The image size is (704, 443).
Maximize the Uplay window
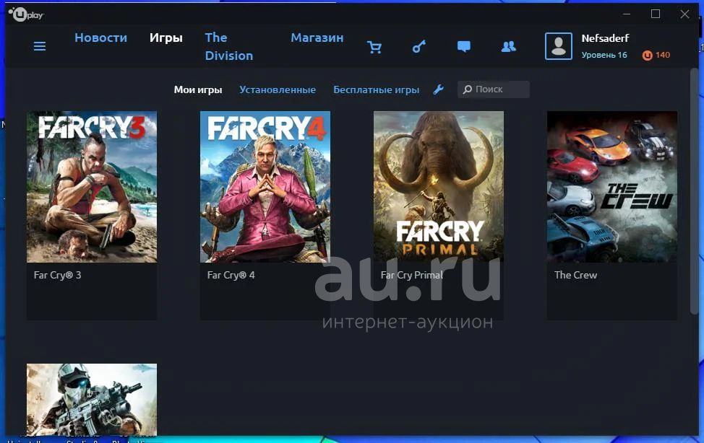click(x=656, y=14)
